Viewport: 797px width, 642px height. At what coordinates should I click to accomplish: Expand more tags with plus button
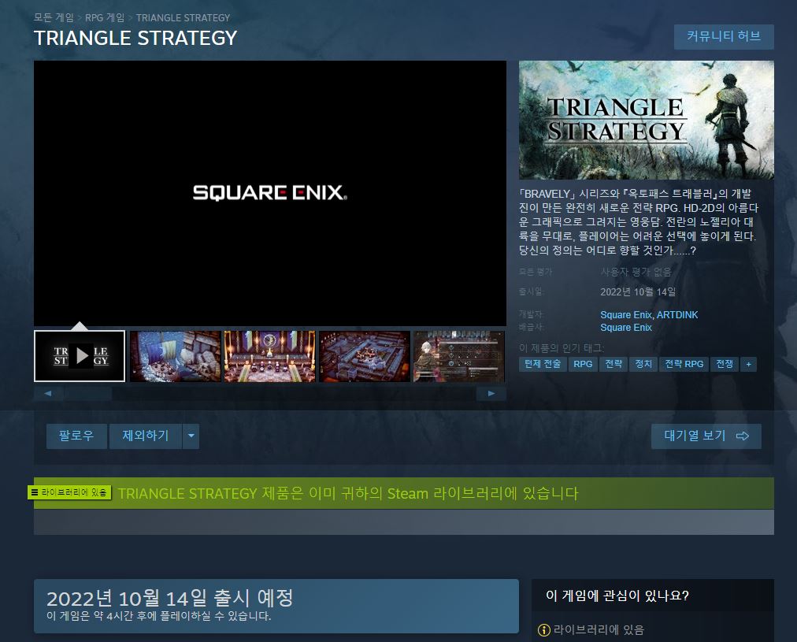[x=748, y=364]
